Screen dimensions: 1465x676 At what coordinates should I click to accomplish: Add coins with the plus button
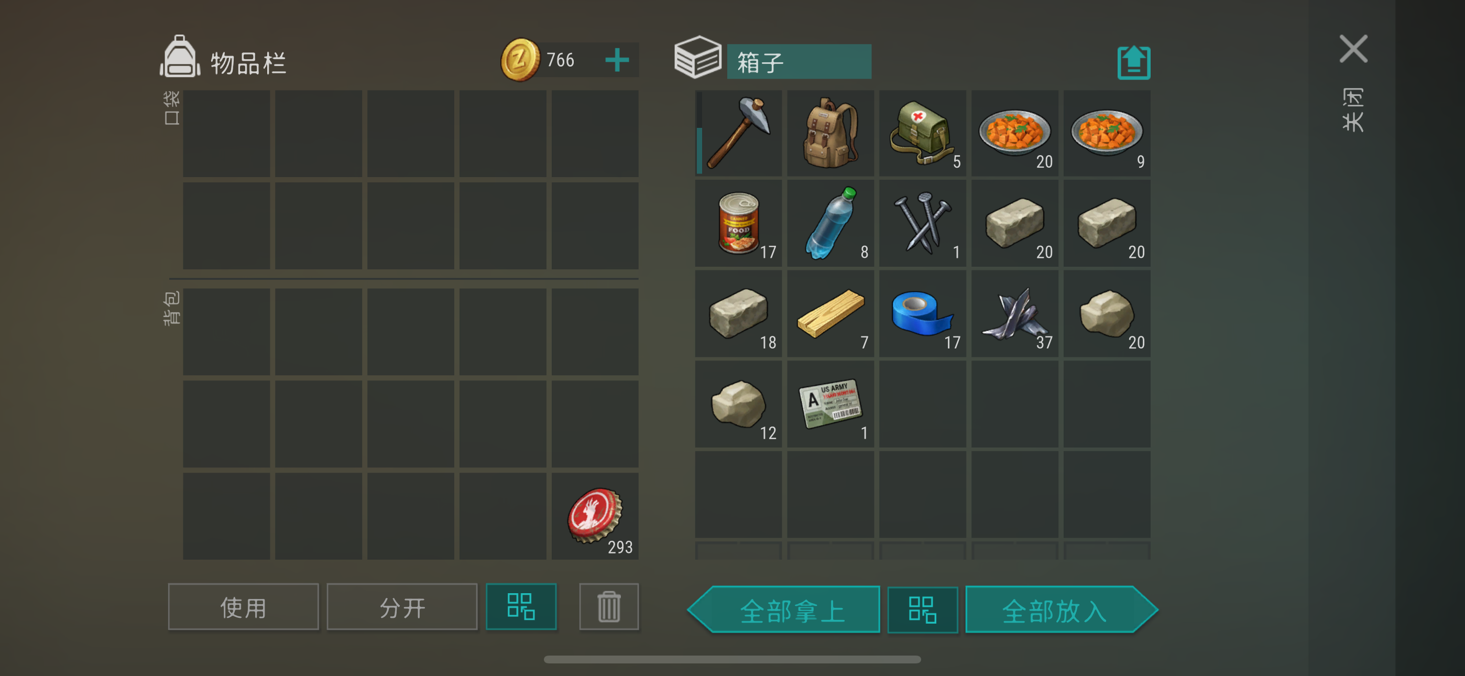[x=617, y=60]
